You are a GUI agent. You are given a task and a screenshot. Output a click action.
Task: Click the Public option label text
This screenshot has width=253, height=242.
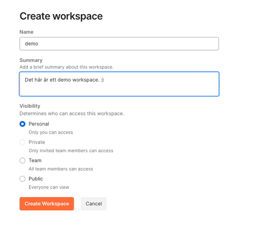click(x=36, y=179)
